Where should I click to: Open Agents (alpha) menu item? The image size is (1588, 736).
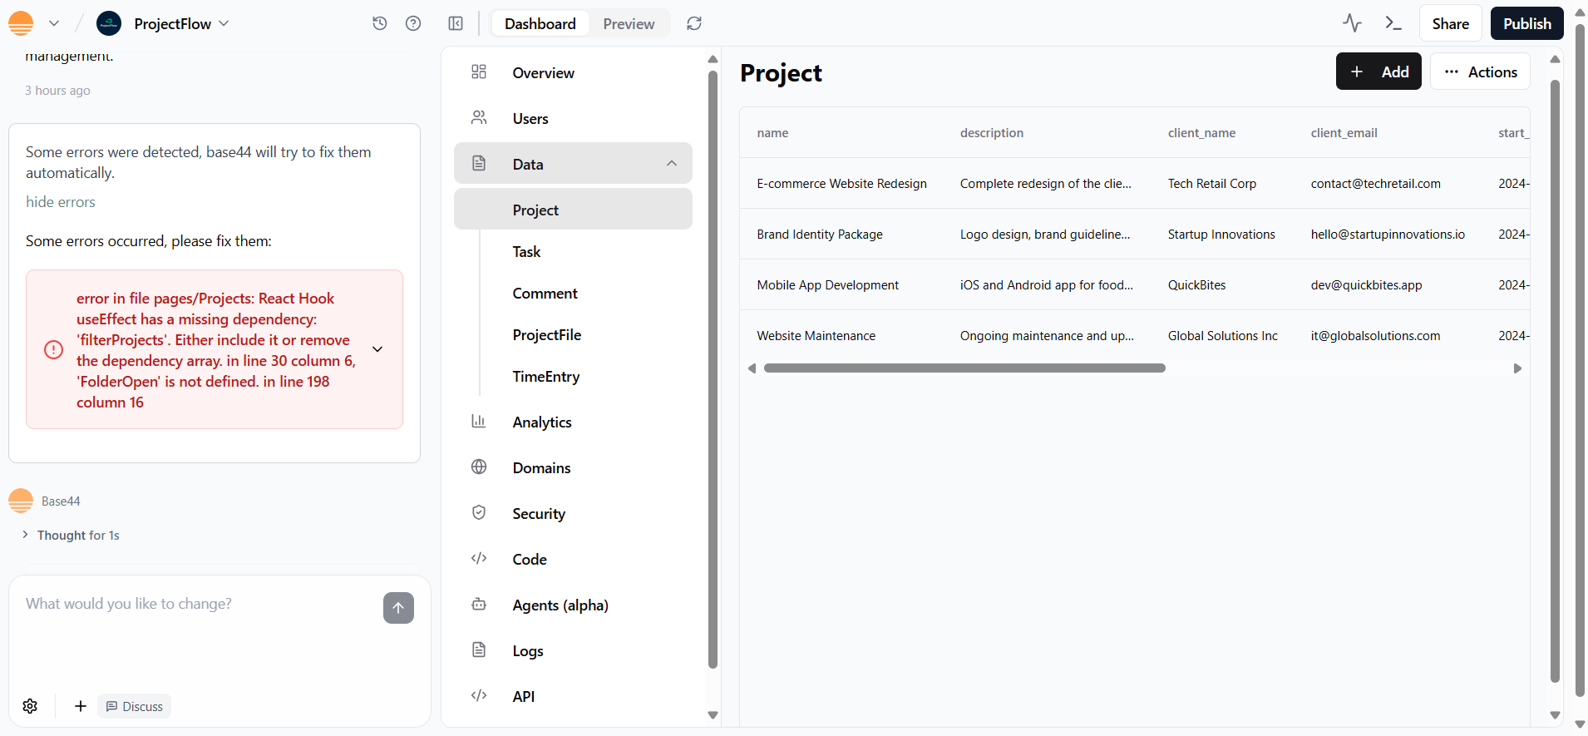pyautogui.click(x=573, y=605)
